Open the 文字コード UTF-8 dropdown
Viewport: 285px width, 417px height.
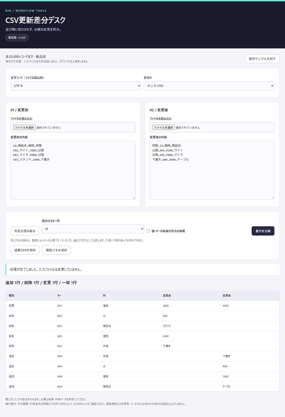(x=76, y=86)
